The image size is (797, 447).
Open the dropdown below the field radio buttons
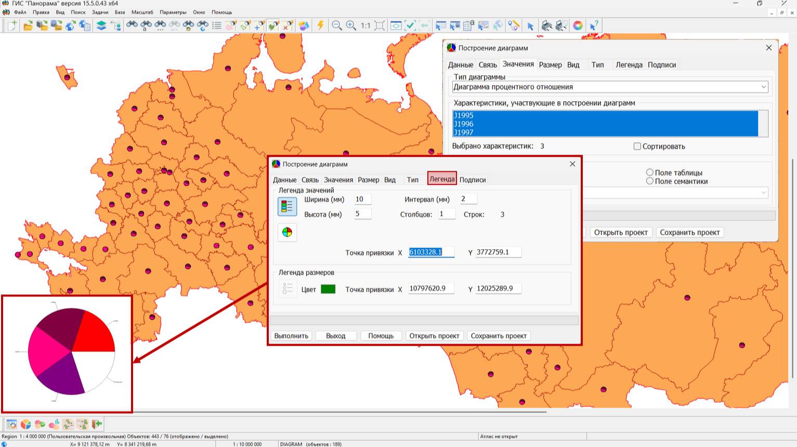pyautogui.click(x=763, y=193)
